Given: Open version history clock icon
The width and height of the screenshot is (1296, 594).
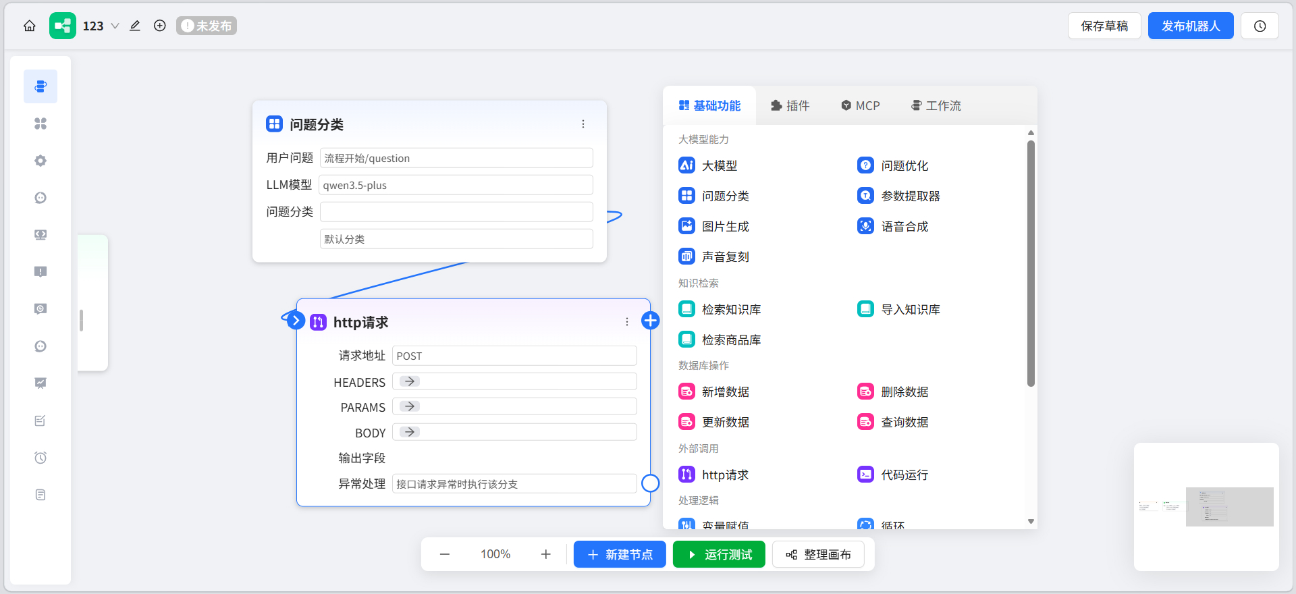Looking at the screenshot, I should 1260,26.
